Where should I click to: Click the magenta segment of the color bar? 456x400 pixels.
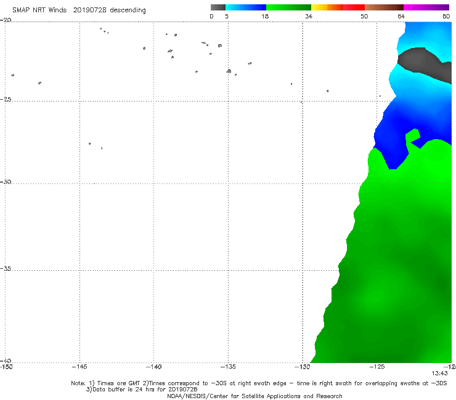[x=426, y=7]
